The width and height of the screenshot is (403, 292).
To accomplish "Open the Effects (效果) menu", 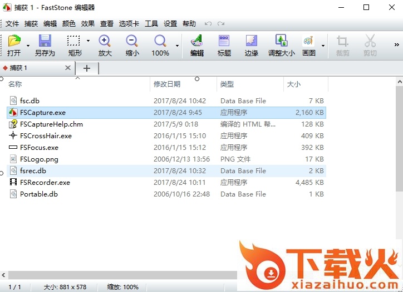I will [x=88, y=24].
